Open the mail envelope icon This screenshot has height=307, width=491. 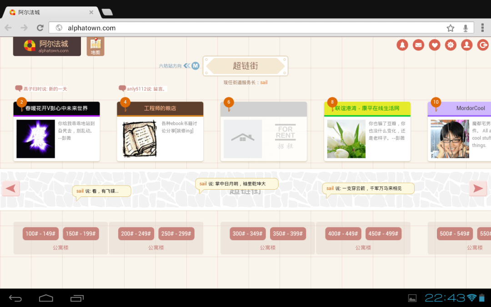418,45
